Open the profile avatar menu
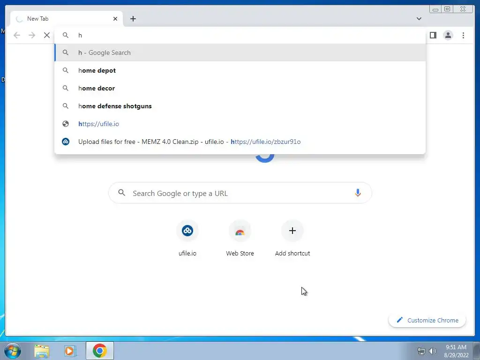Viewport: 480px width, 360px height. click(x=448, y=35)
